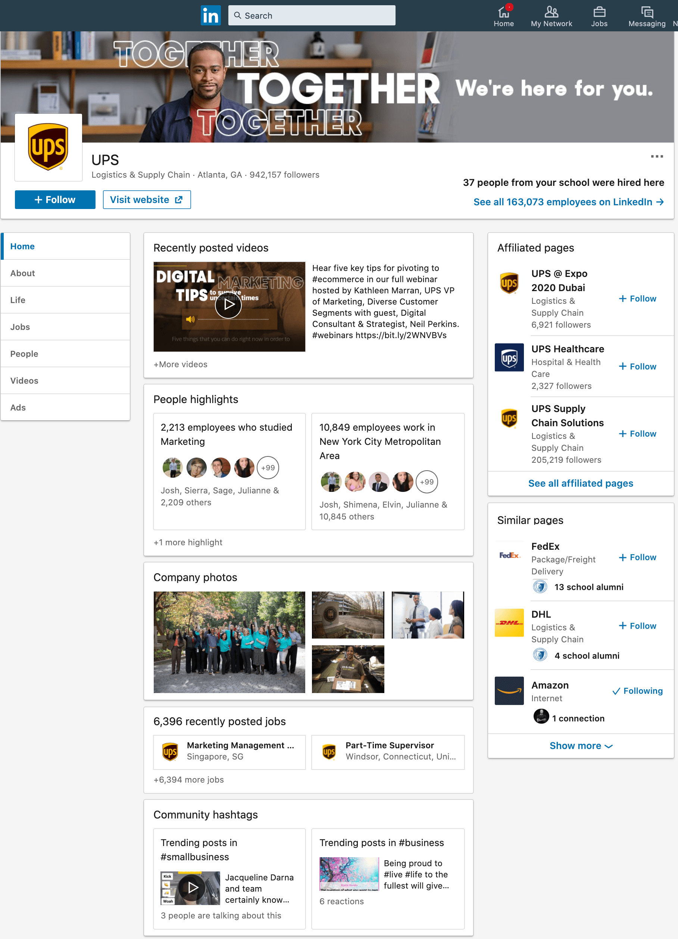678x939 pixels.
Task: Open the About section tab
Action: [x=22, y=273]
